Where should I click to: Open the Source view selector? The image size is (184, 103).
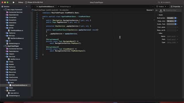pyautogui.click(x=150, y=10)
